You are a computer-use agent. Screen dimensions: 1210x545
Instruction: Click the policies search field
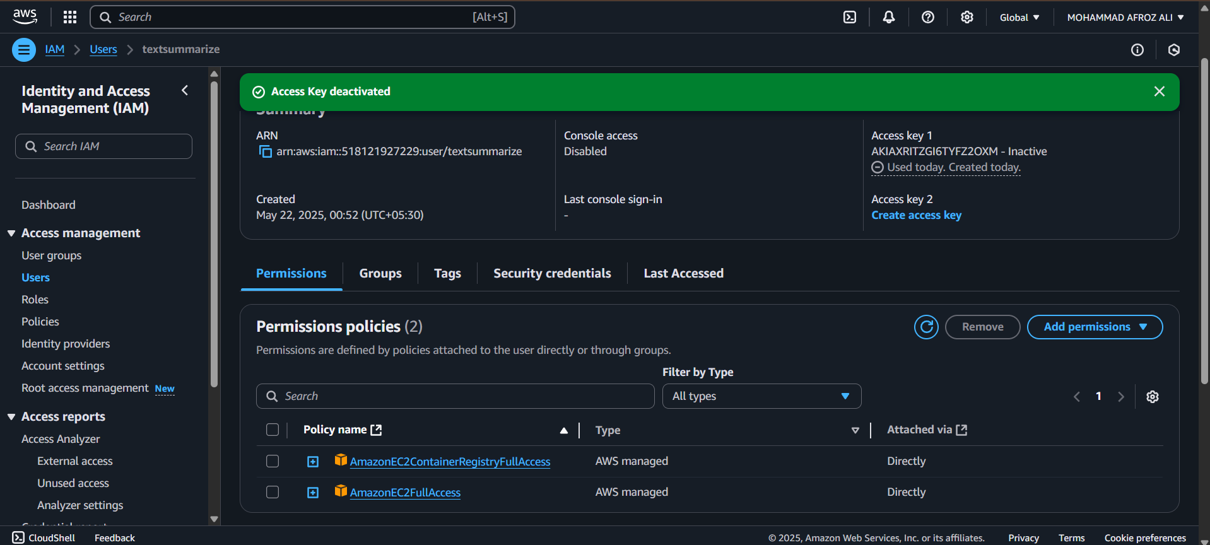454,396
